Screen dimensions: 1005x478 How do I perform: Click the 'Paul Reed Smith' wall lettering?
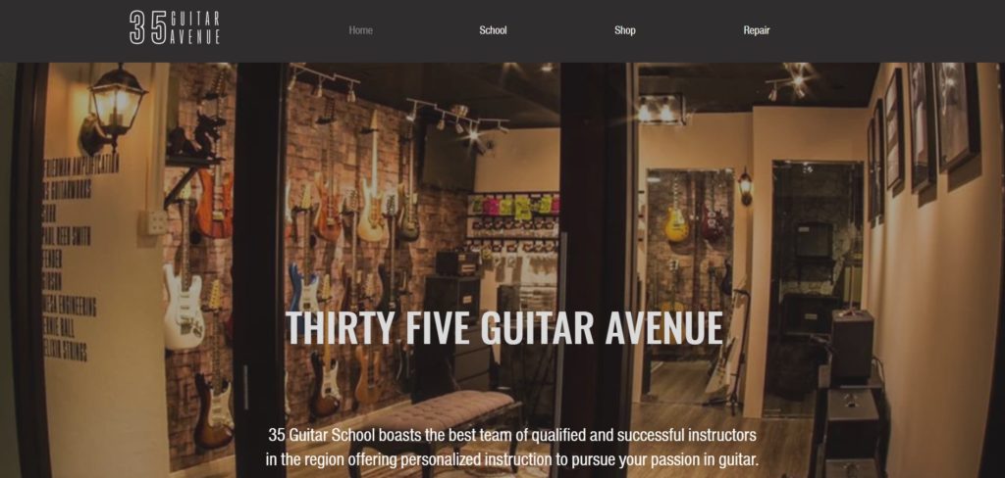(67, 235)
